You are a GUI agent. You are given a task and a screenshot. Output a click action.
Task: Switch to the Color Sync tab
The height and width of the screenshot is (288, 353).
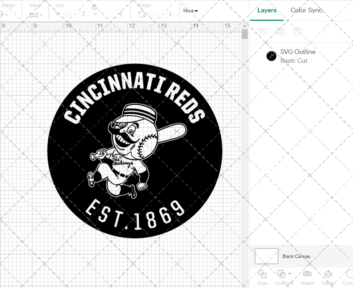click(306, 10)
